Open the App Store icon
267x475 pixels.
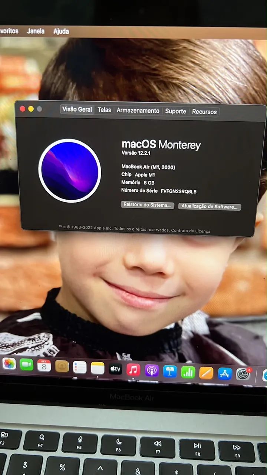(x=225, y=373)
